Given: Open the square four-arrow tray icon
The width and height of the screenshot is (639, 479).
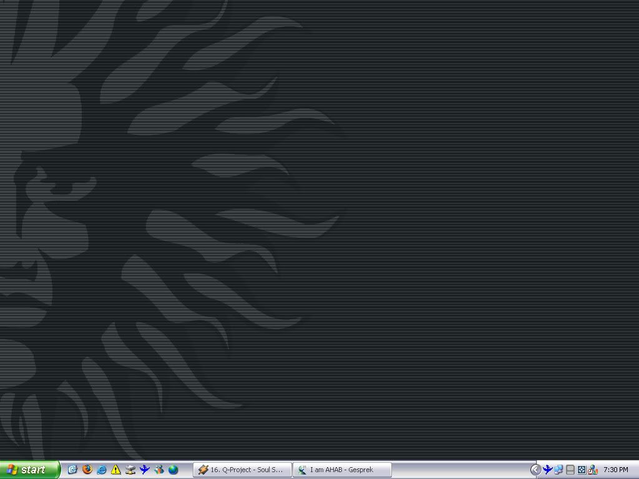Looking at the screenshot, I should pos(582,470).
